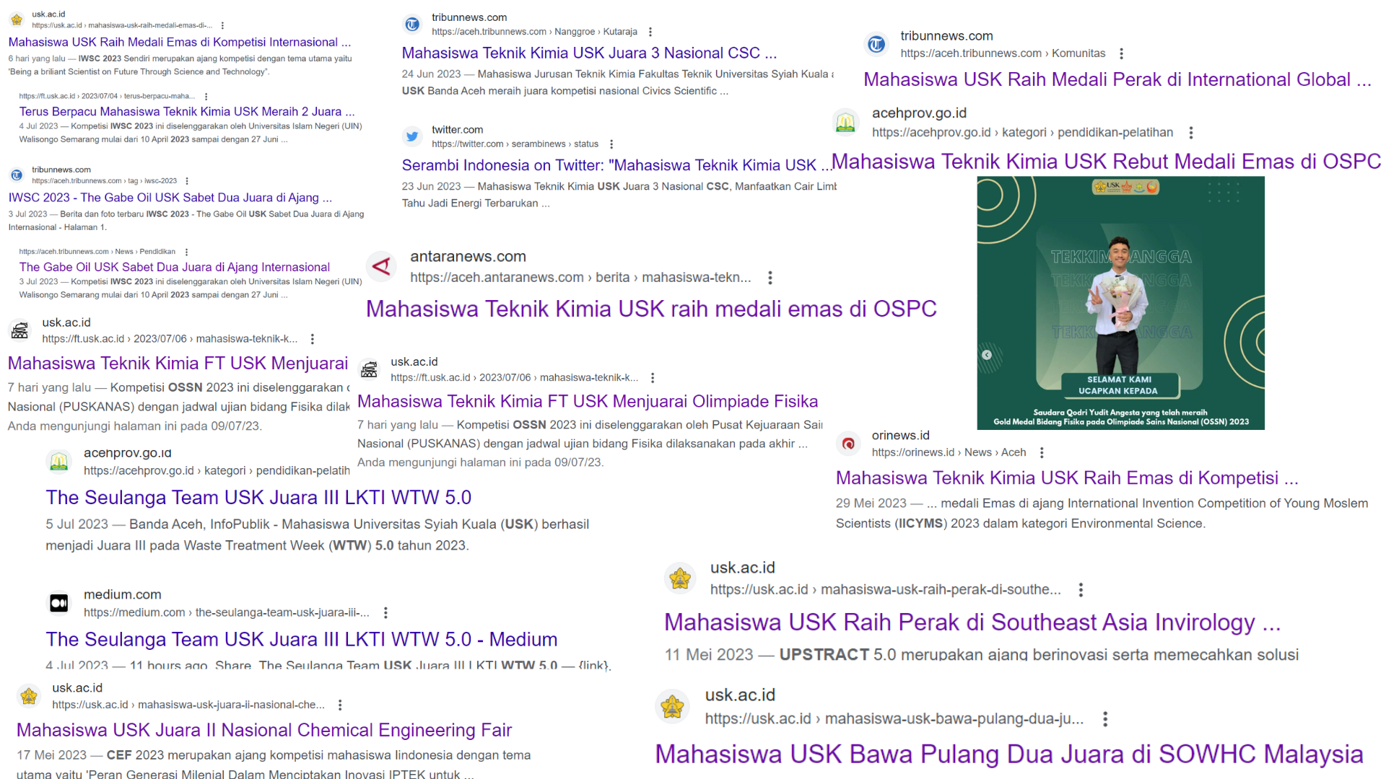Open three-dot menu for twitter.com serambinews result
The height and width of the screenshot is (779, 1386).
[611, 144]
